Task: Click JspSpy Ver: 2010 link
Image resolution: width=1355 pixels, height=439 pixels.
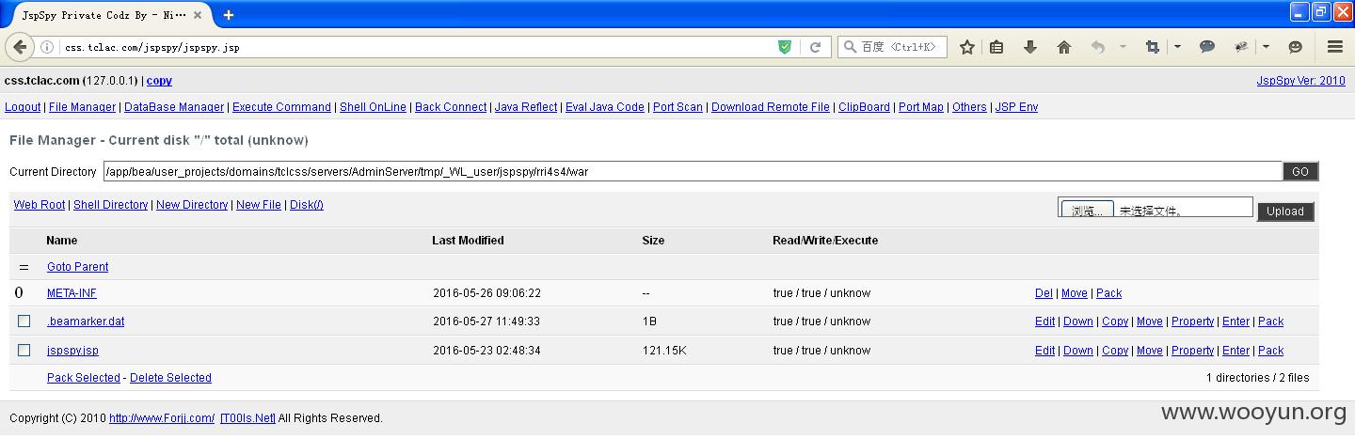Action: (x=1301, y=81)
